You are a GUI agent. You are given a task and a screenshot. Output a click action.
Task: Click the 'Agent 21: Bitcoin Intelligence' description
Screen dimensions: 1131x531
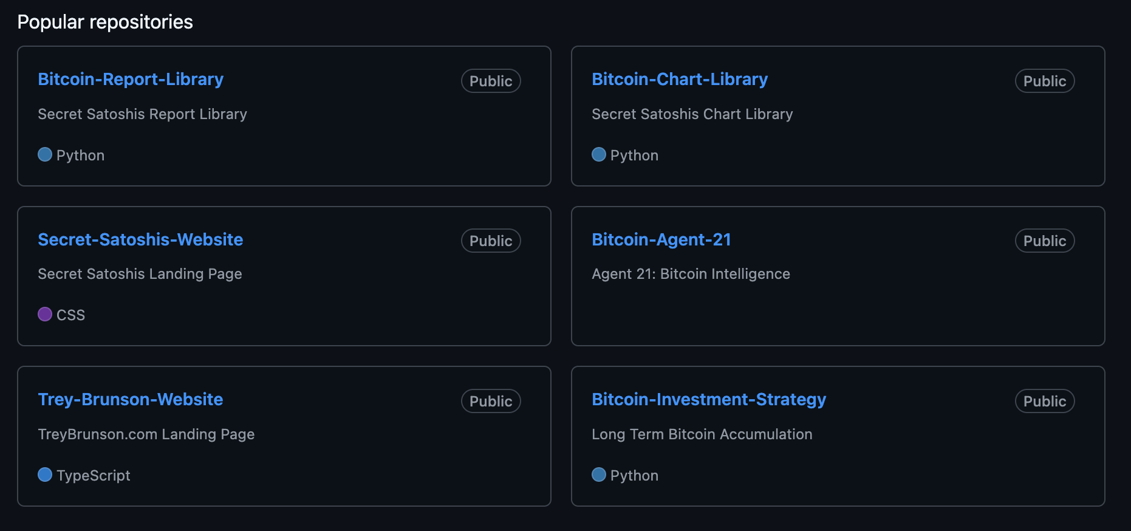tap(691, 274)
